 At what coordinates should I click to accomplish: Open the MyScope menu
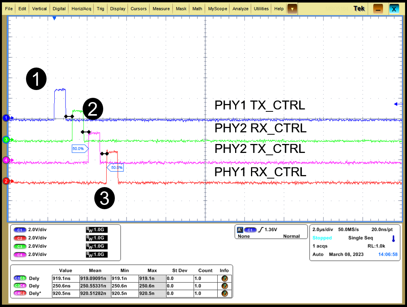tap(218, 9)
